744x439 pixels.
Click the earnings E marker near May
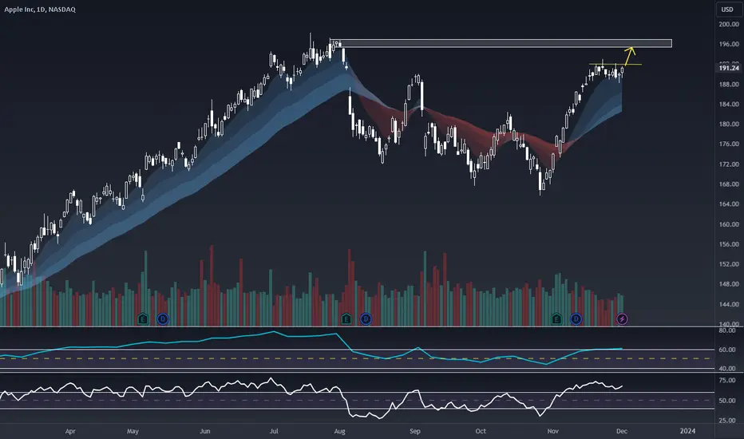(143, 319)
